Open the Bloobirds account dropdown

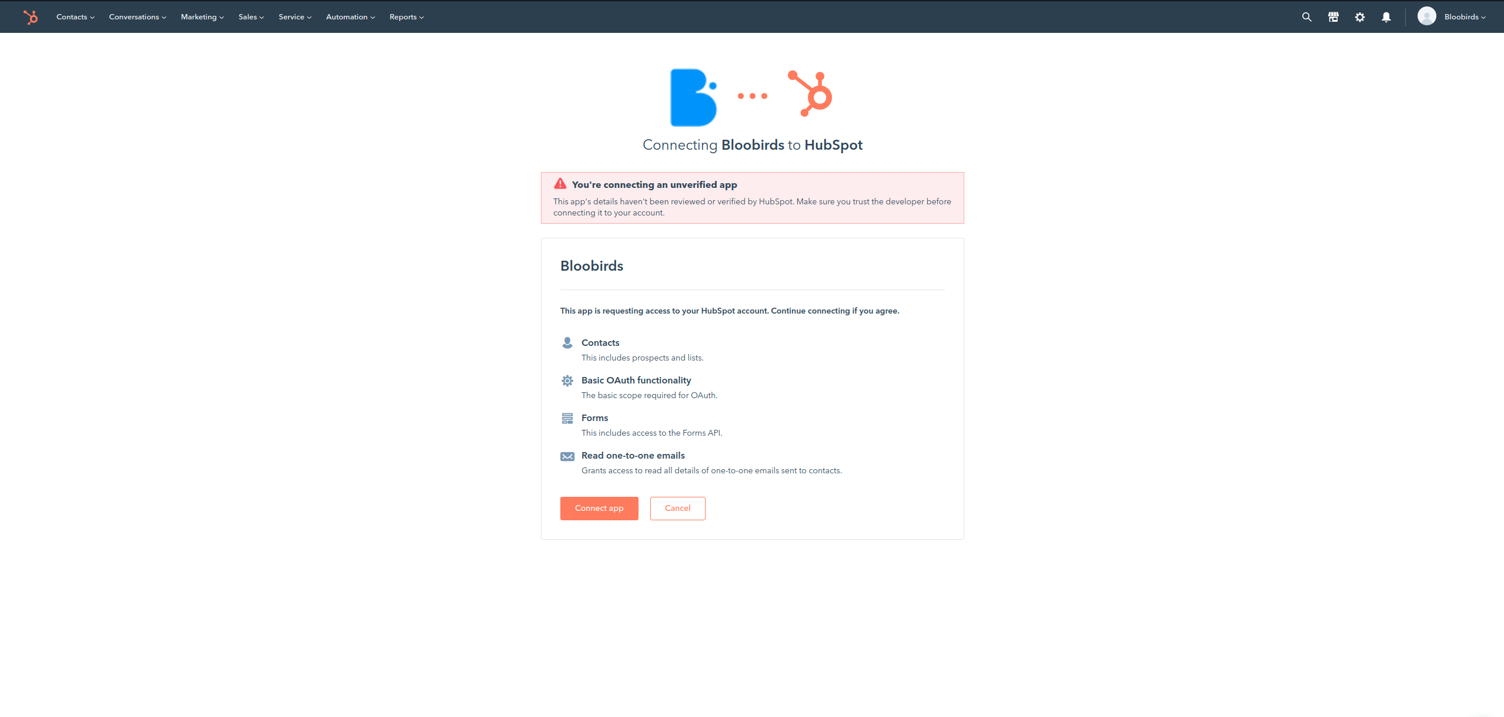(x=1465, y=17)
